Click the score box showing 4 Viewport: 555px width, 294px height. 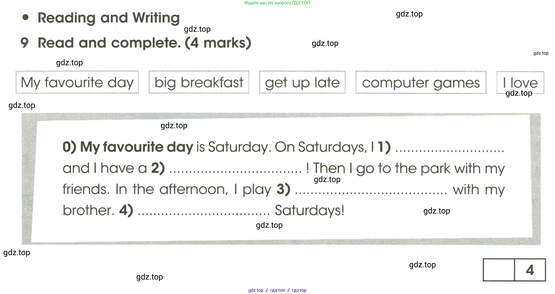click(530, 270)
